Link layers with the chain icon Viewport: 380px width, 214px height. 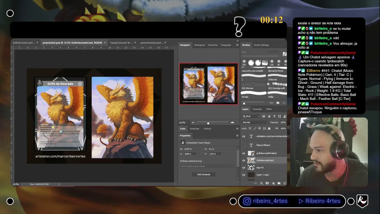[256, 183]
